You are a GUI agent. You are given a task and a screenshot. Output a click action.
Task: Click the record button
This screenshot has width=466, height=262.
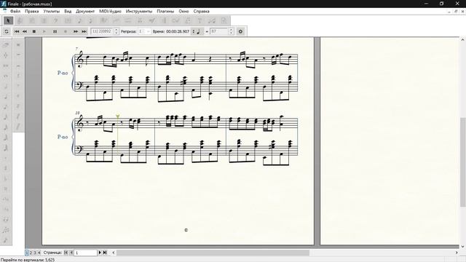pos(66,31)
